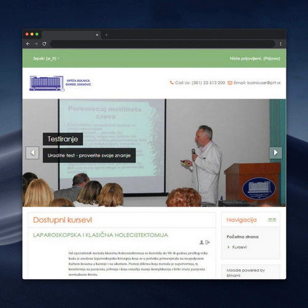Show the previous slide with the left arrow
Screen dimensions: 308x308
pos(33,153)
